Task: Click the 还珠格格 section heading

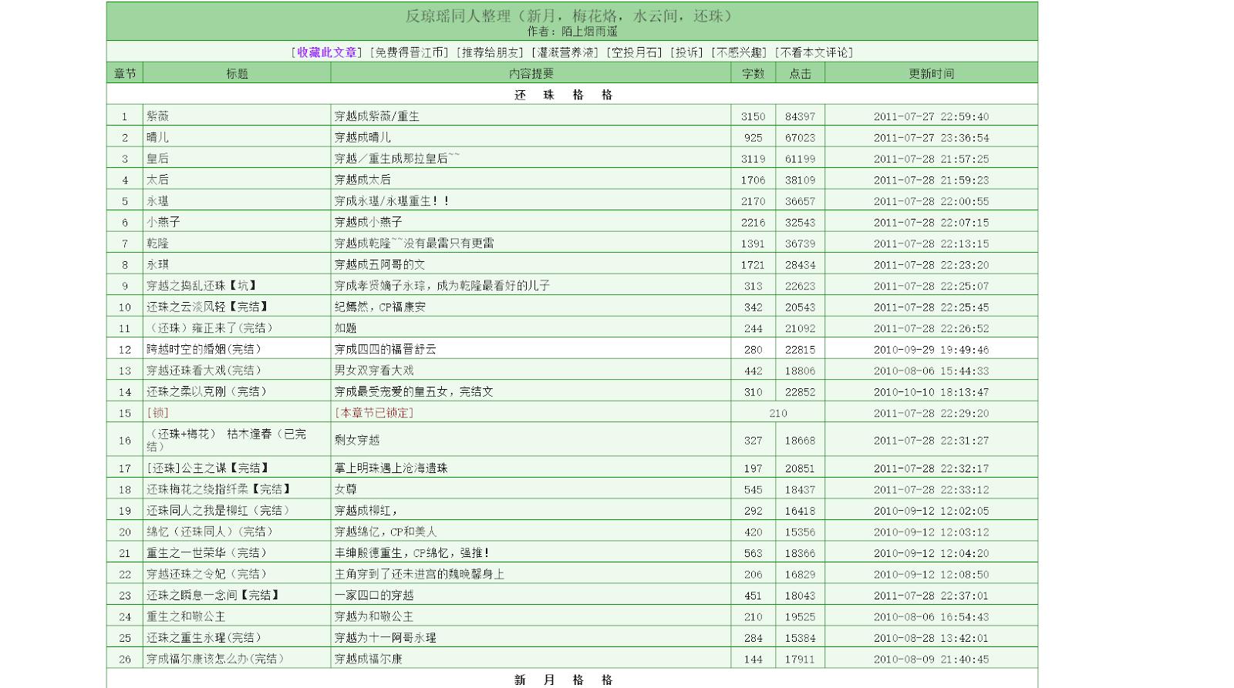Action: [564, 95]
